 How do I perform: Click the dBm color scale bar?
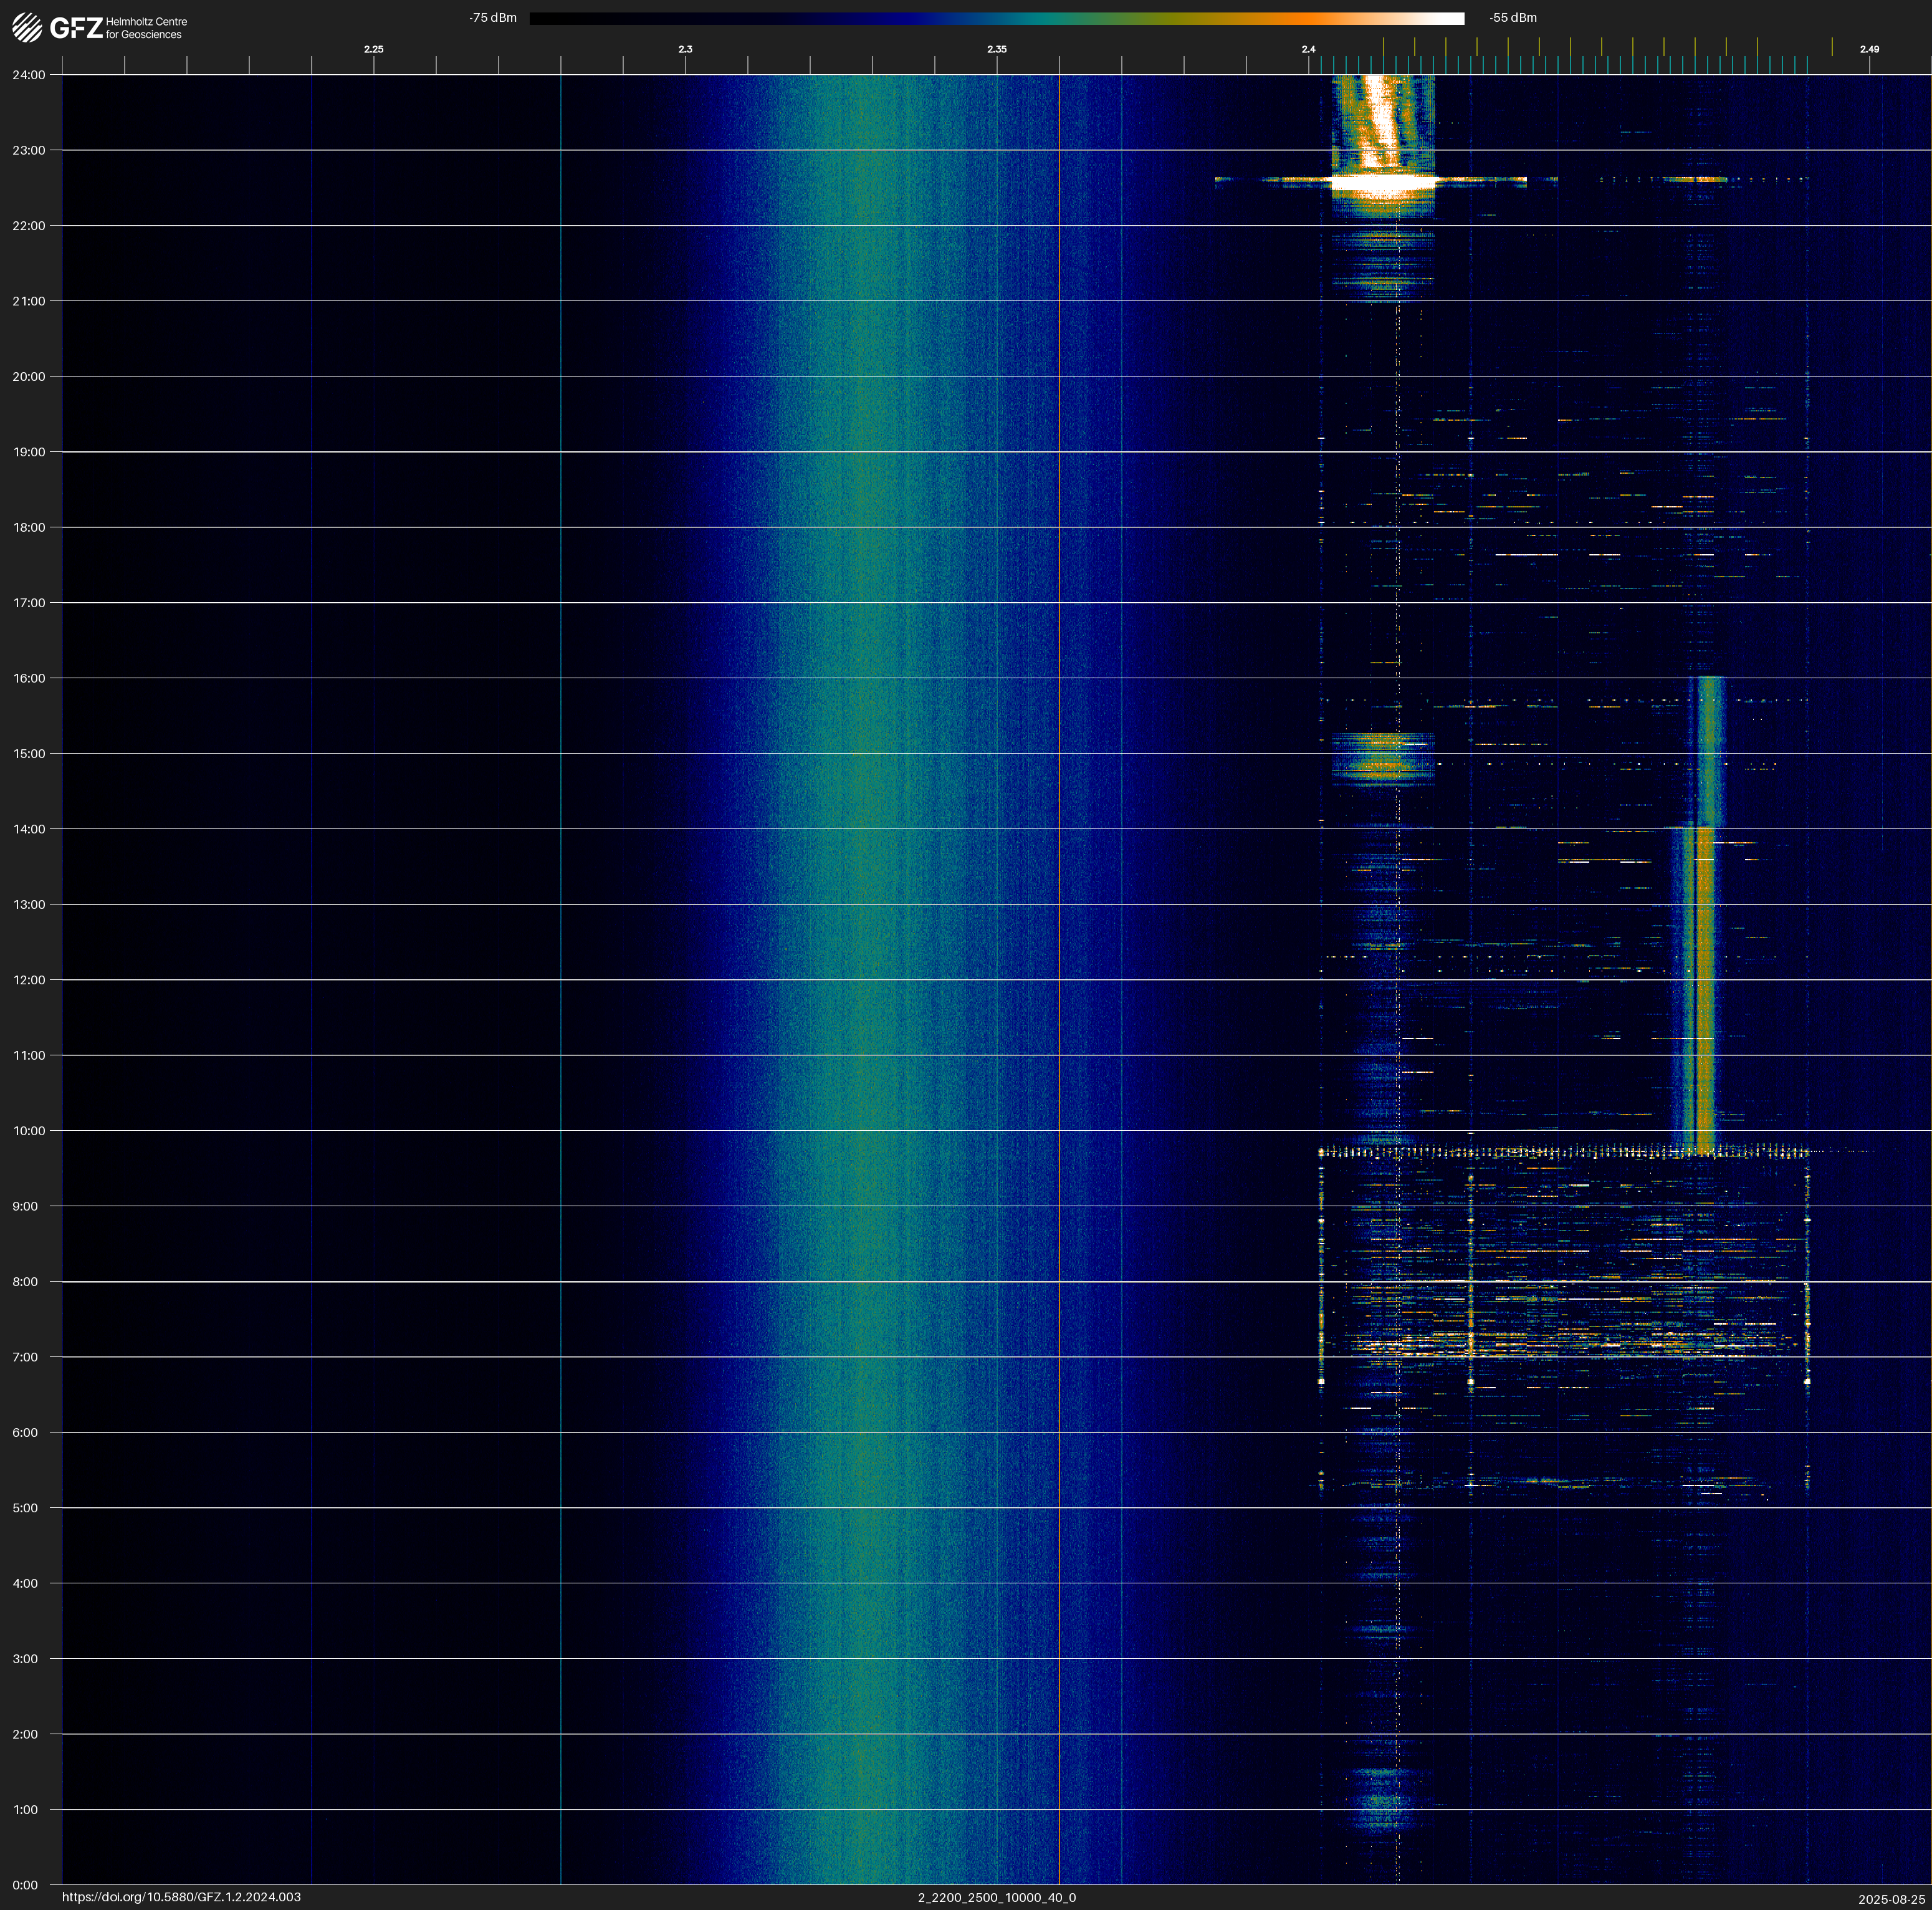click(996, 18)
